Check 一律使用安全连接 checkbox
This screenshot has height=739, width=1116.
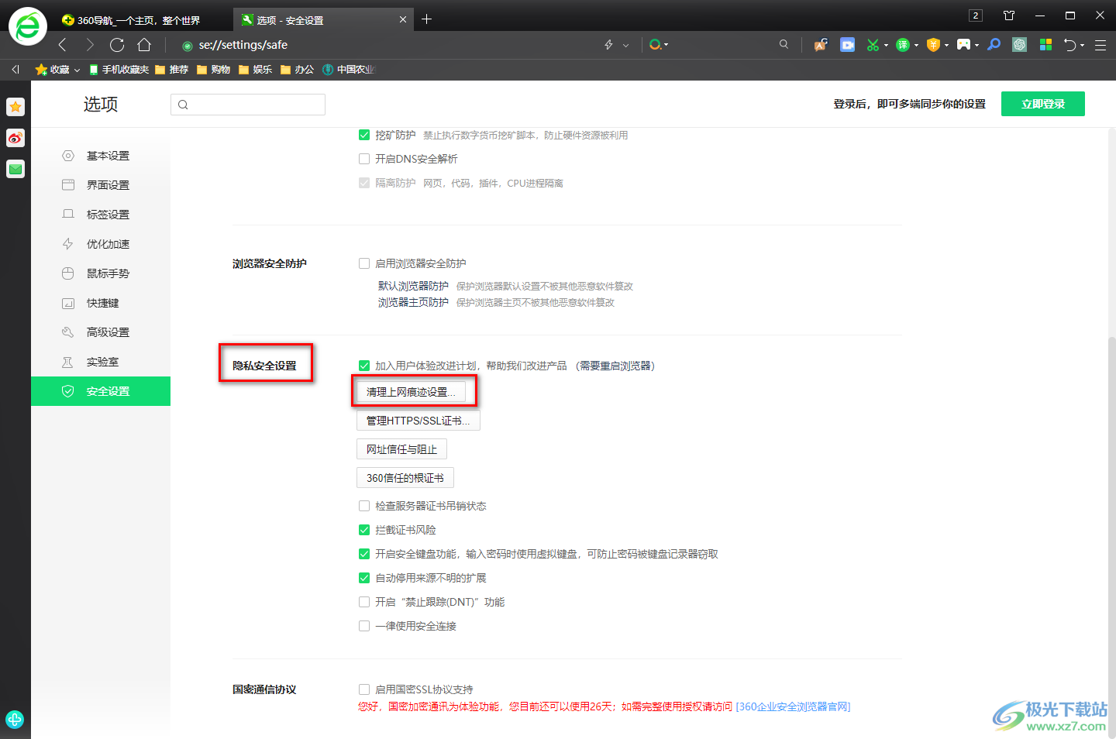pyautogui.click(x=364, y=626)
